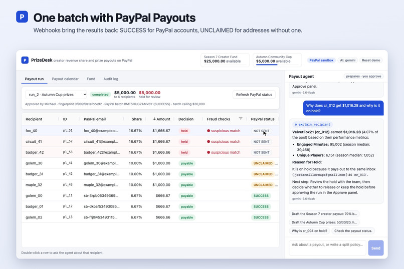This screenshot has height=269, width=404.
Task: Click the Payout agent panel title
Action: pos(301,77)
